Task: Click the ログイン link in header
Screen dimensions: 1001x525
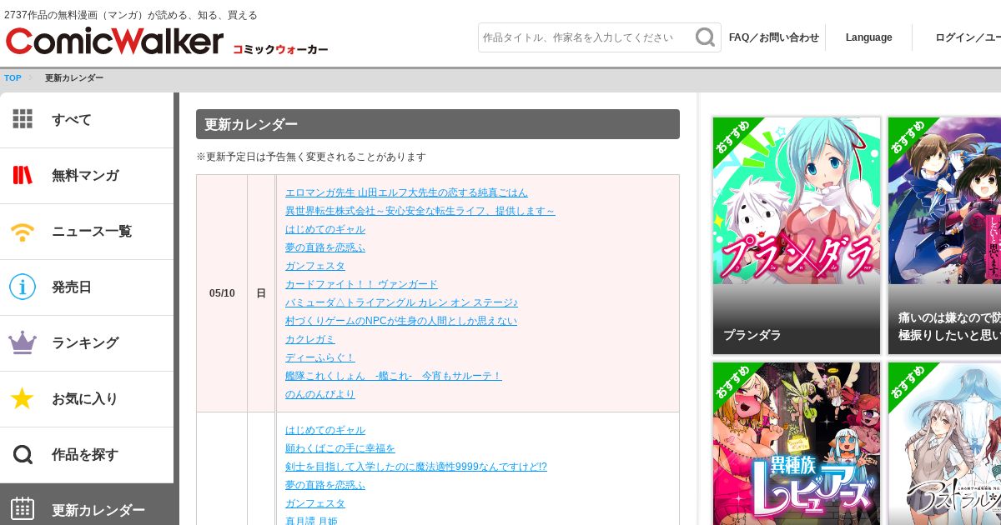Action: tap(968, 37)
